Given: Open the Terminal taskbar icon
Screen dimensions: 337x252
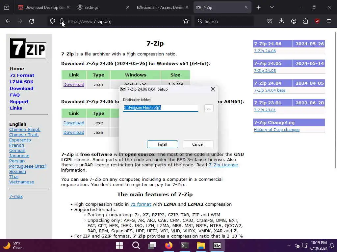Looking at the screenshot, I should 185,245.
